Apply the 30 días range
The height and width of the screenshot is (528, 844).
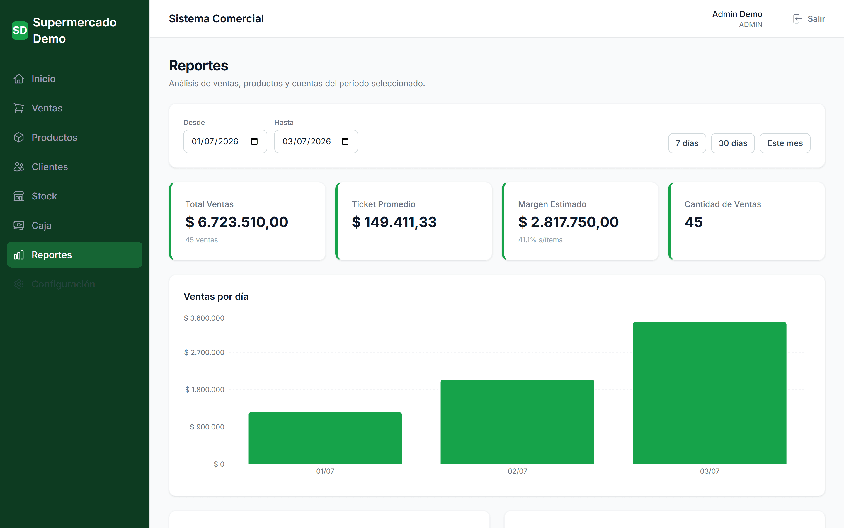pyautogui.click(x=733, y=143)
